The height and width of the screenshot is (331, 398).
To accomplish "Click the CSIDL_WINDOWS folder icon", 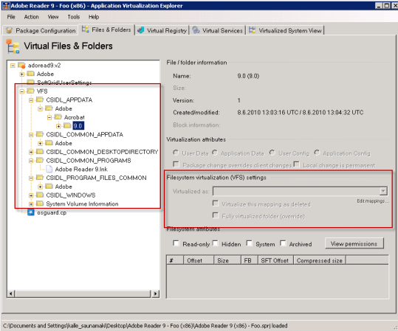I will tap(40, 195).
